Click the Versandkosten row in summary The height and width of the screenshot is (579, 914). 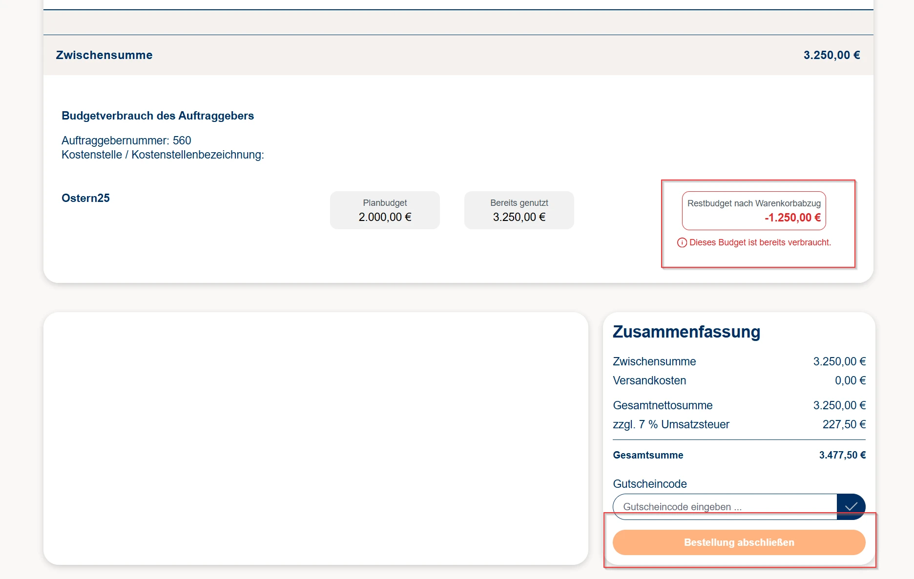739,380
